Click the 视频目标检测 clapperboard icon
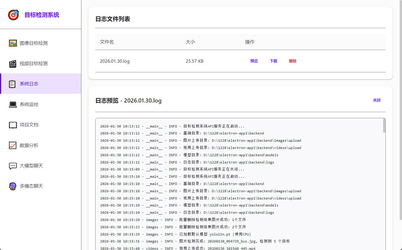 tap(13, 64)
